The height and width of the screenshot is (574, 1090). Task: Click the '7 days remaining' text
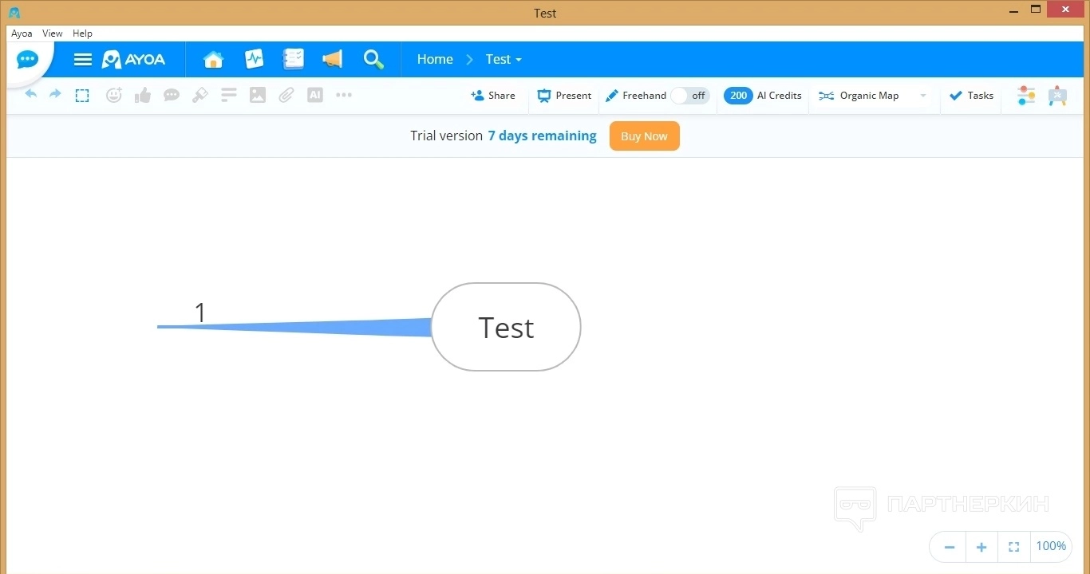[x=543, y=136]
